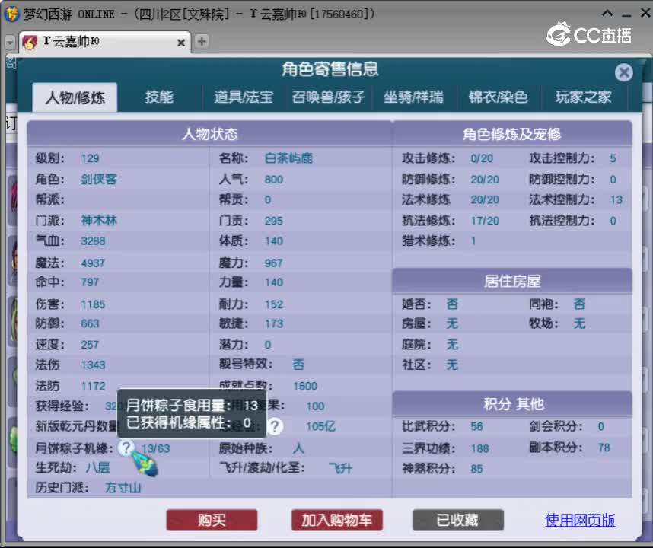Click the 法术控制力 value 13

616,200
